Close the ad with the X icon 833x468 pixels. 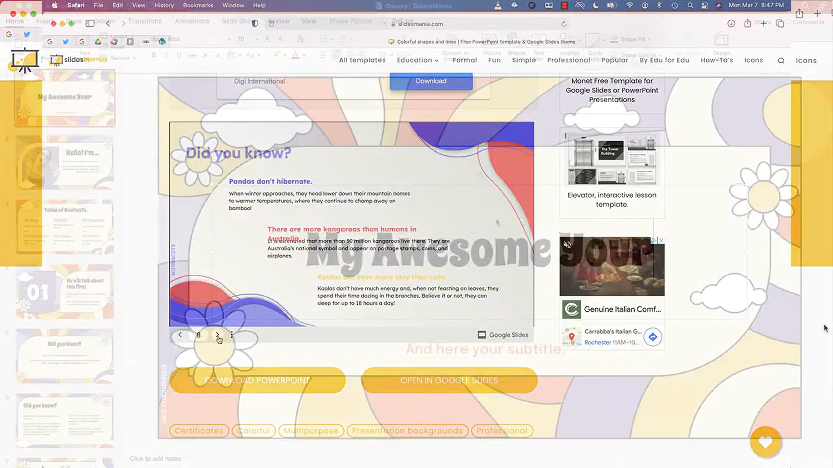(661, 240)
